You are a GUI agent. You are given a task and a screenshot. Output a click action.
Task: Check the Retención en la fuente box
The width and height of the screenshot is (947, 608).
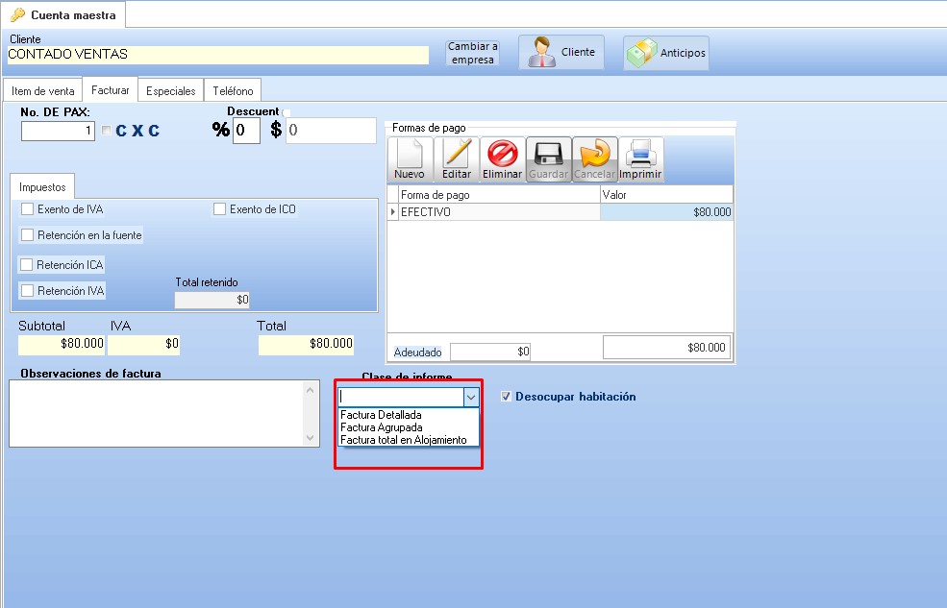tap(27, 235)
